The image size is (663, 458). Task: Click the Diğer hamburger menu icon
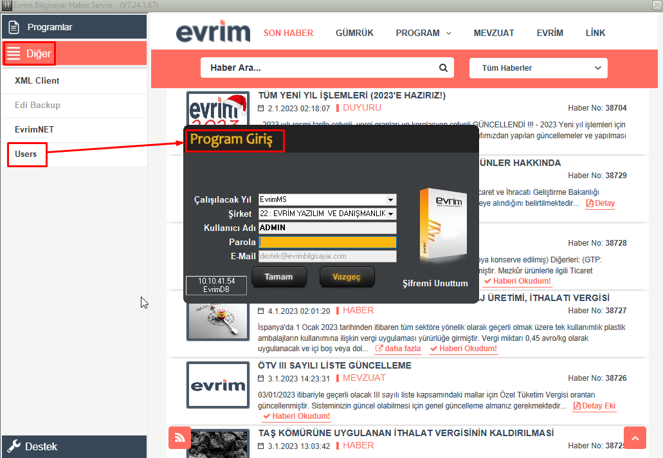(x=14, y=53)
